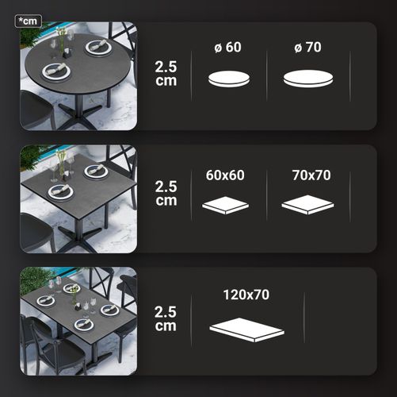Choose the 120x70 rectangular tabletop icon
Viewport: 397px width, 397px height.
click(246, 330)
